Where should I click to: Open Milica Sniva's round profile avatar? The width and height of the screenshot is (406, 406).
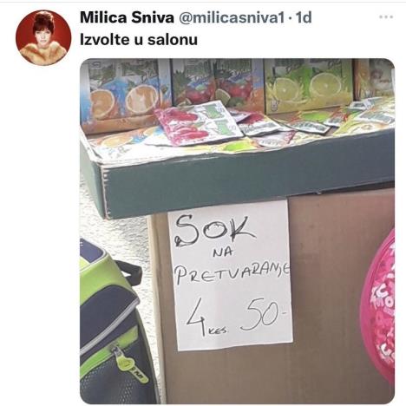(x=43, y=37)
